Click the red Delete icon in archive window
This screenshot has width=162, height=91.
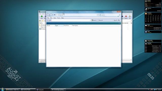pyautogui.click(x=126, y=16)
